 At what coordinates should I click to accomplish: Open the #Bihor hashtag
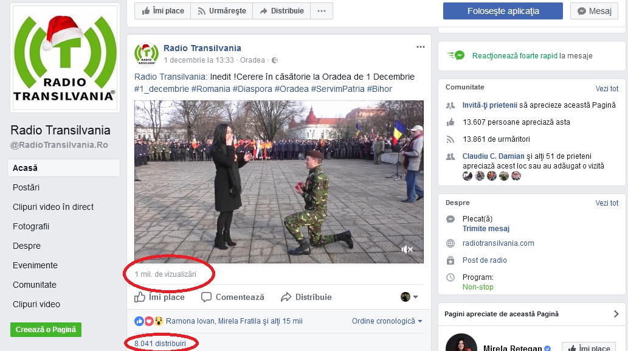pyautogui.click(x=379, y=89)
